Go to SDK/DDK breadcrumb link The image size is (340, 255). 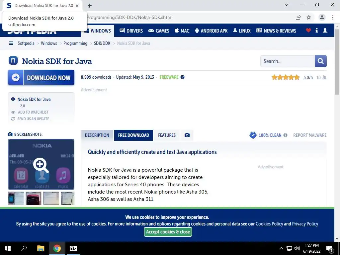[x=102, y=43]
